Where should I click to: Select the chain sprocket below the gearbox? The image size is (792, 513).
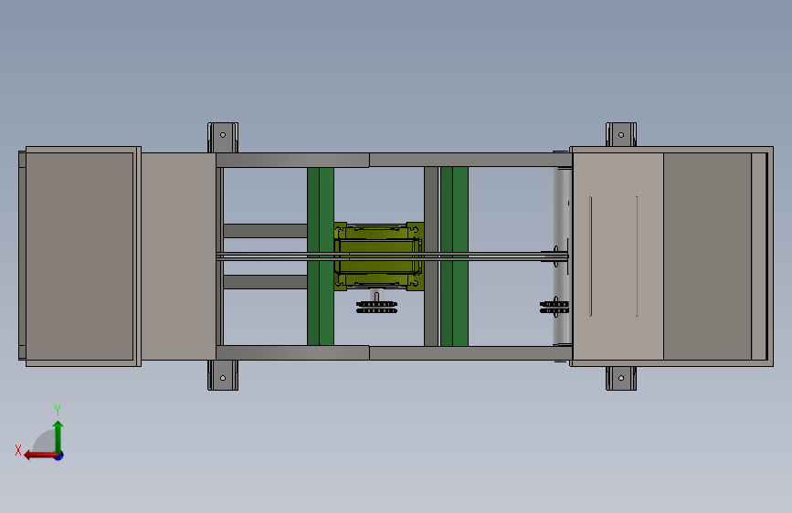coord(376,307)
